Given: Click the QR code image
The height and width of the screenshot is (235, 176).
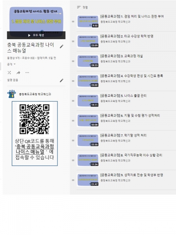Looking at the screenshot, I should 34,119.
